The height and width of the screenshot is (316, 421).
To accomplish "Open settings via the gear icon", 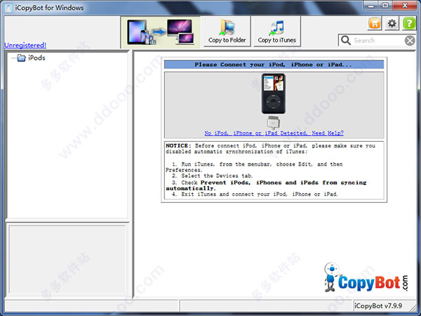I will pos(392,23).
